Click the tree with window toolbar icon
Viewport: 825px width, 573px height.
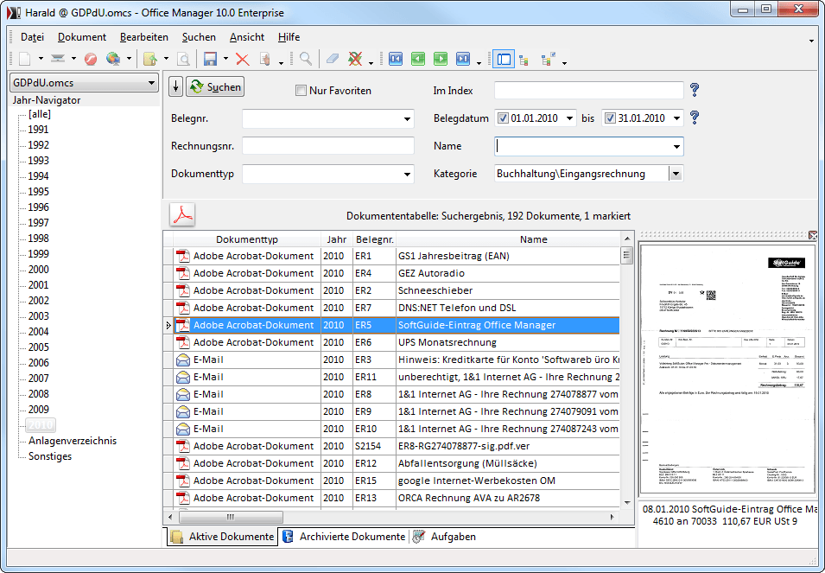(549, 59)
